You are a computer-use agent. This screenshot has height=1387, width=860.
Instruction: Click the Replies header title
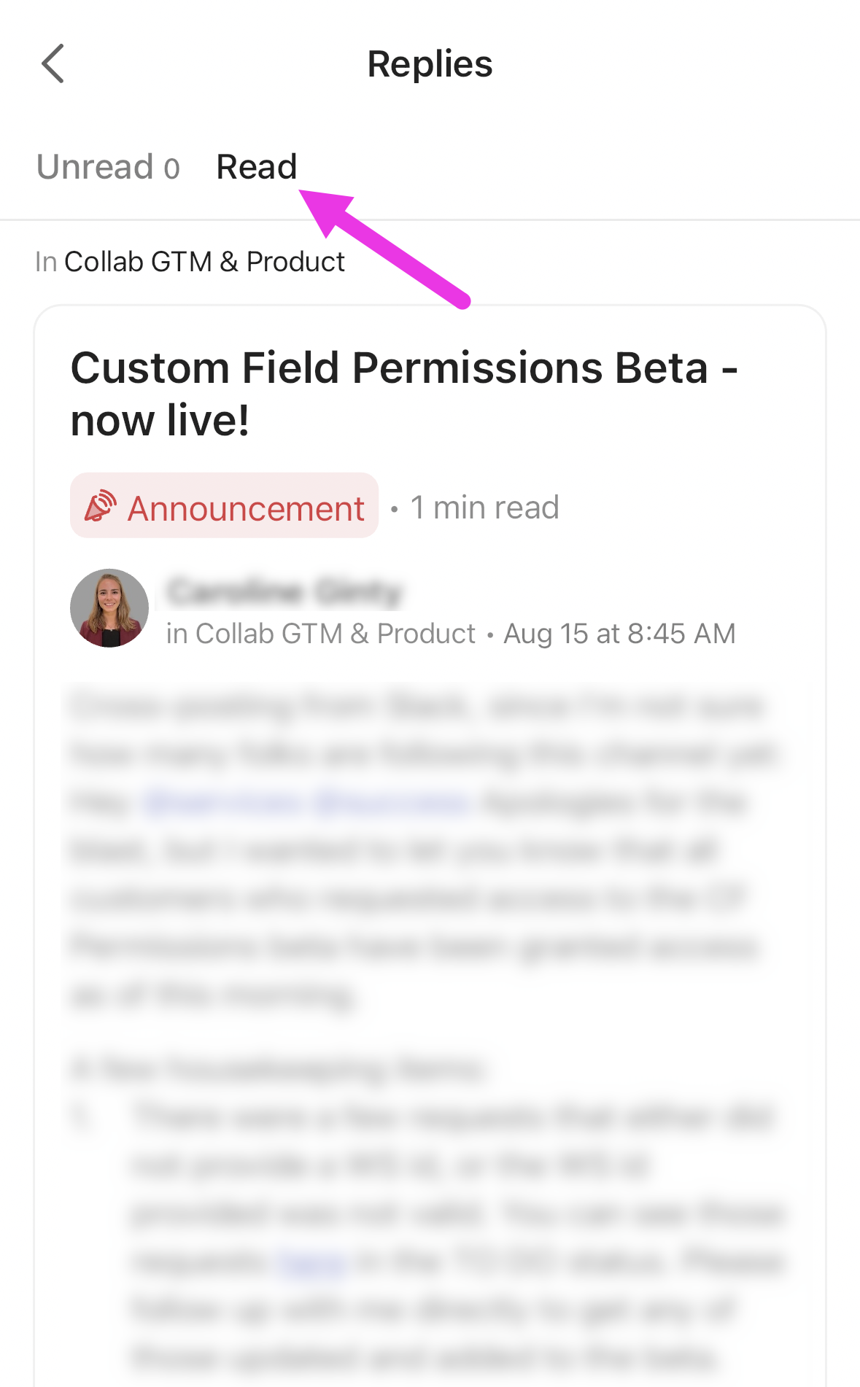pos(430,64)
